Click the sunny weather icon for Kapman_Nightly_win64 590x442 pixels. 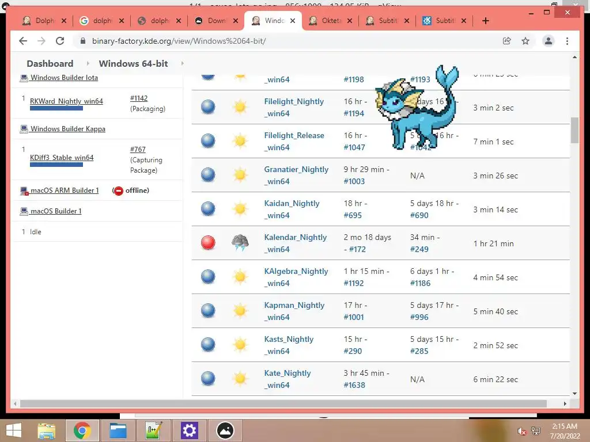[240, 311]
